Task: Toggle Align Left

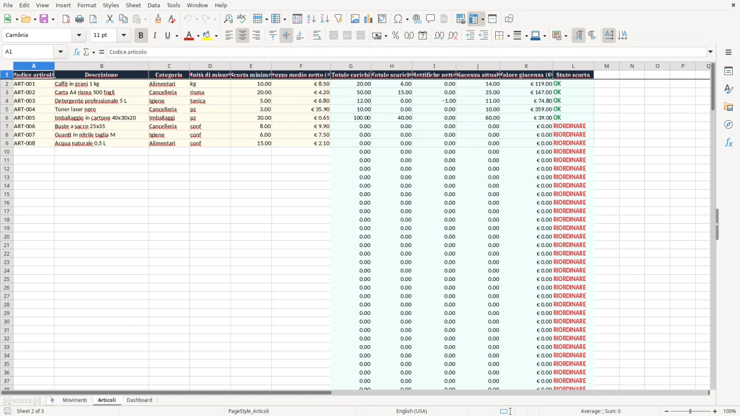Action: pos(229,36)
